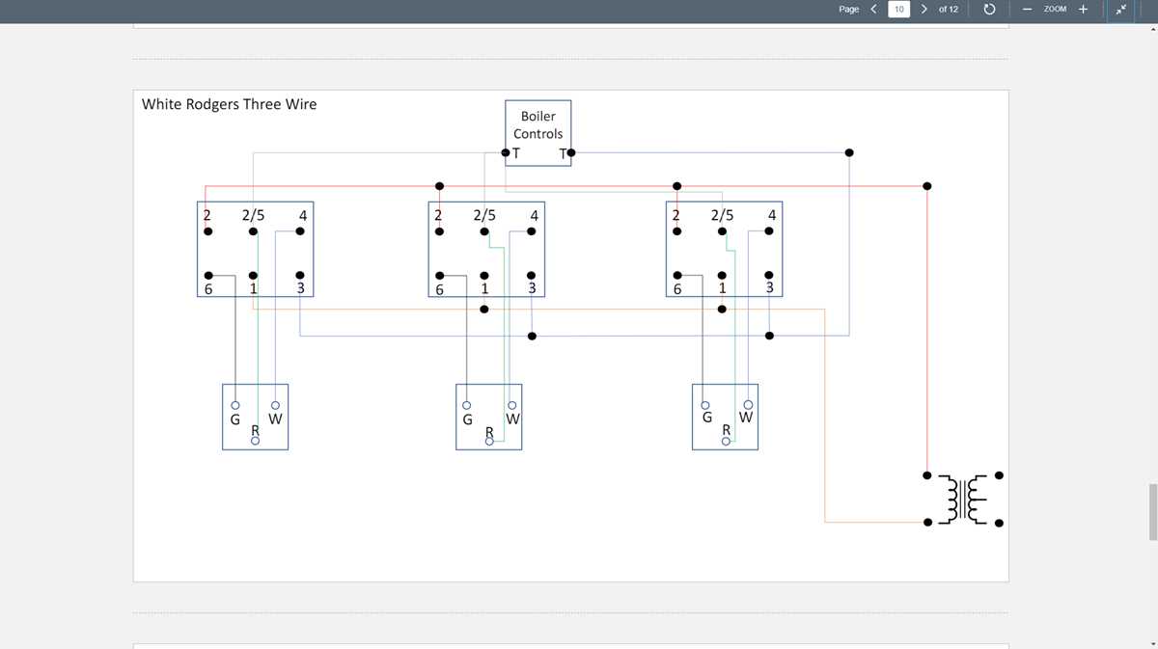Screen dimensions: 1158x649
Task: Click the 'Page' label in toolbar
Action: [x=849, y=10]
